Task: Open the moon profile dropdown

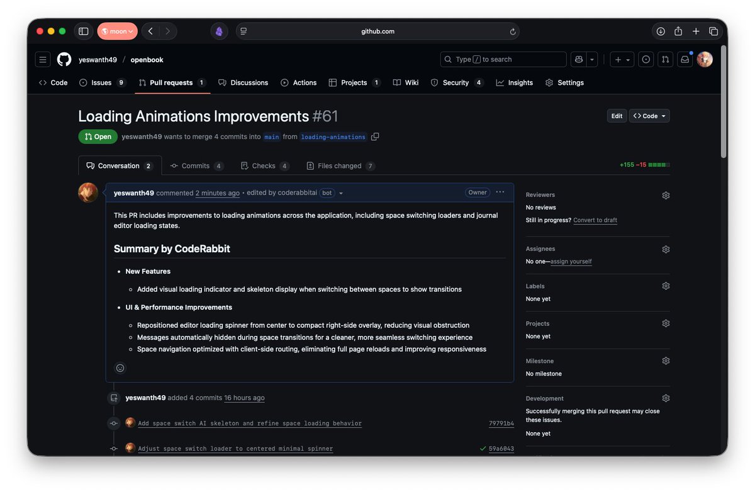Action: [x=117, y=31]
